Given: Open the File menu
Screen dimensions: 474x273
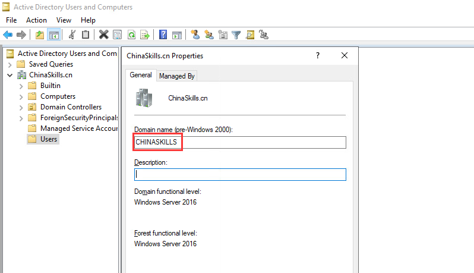Looking at the screenshot, I should click(x=11, y=20).
